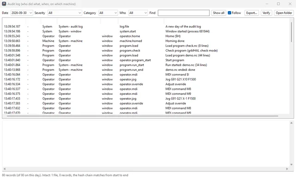This screenshot has height=180, width=296.
Task: Click the detail pane scroll left arrow
Action: pos(5,169)
